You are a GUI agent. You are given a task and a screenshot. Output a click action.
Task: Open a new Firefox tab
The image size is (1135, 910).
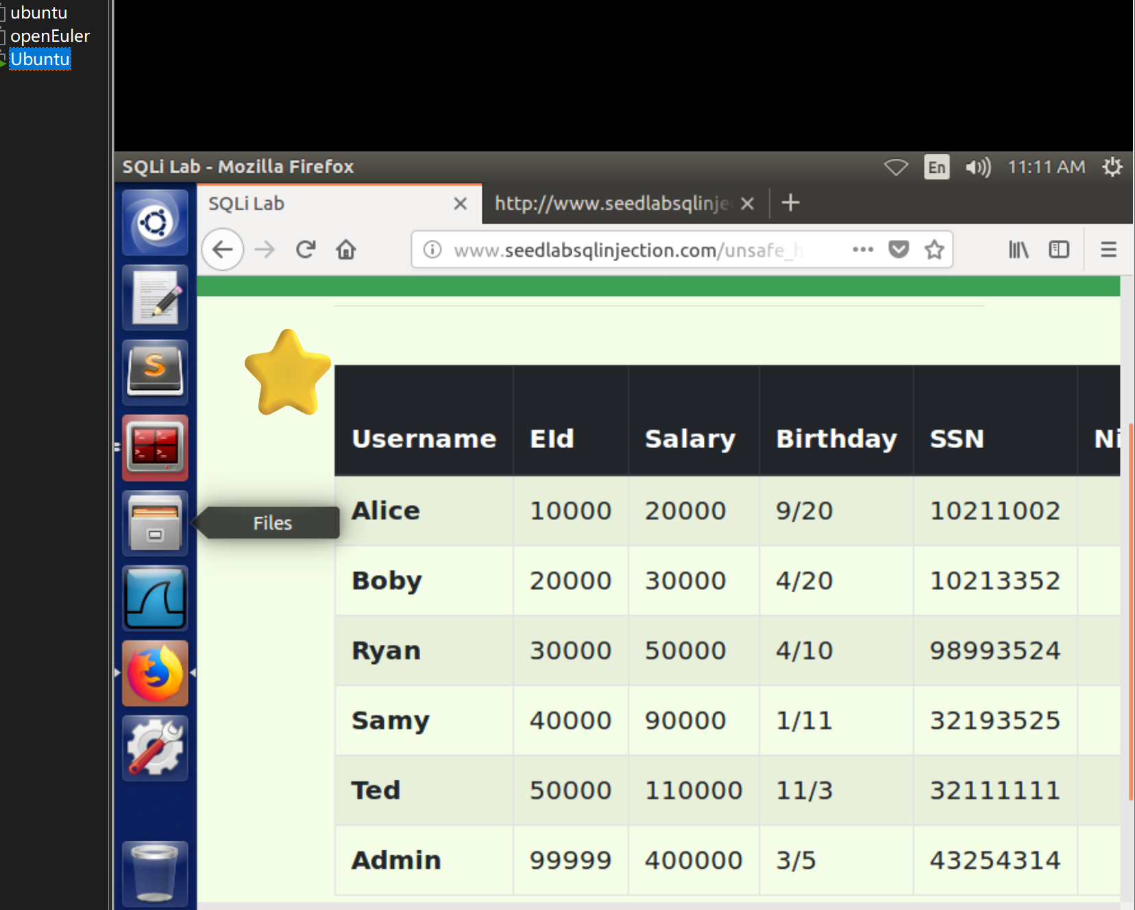coord(790,203)
